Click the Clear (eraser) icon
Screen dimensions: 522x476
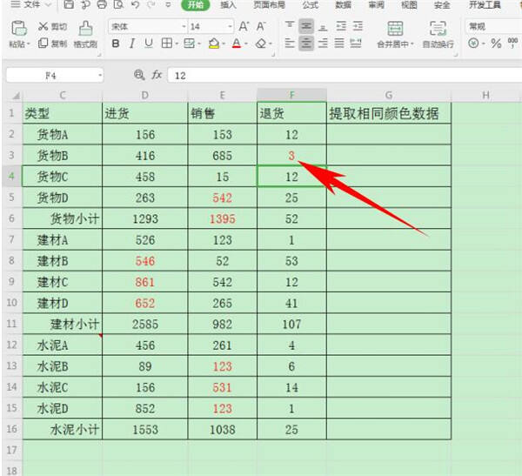(261, 44)
